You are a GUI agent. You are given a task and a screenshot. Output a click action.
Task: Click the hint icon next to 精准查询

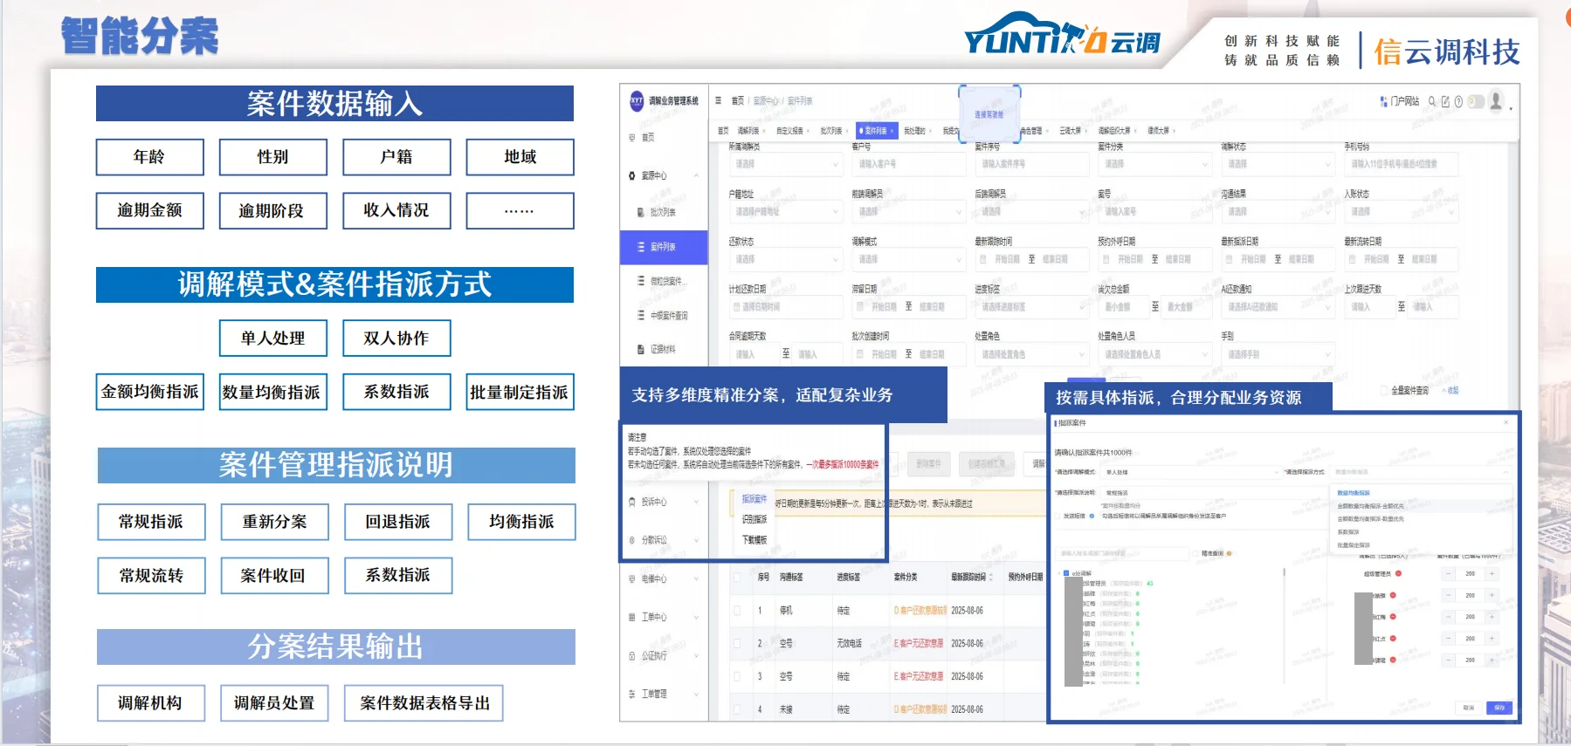(1230, 553)
